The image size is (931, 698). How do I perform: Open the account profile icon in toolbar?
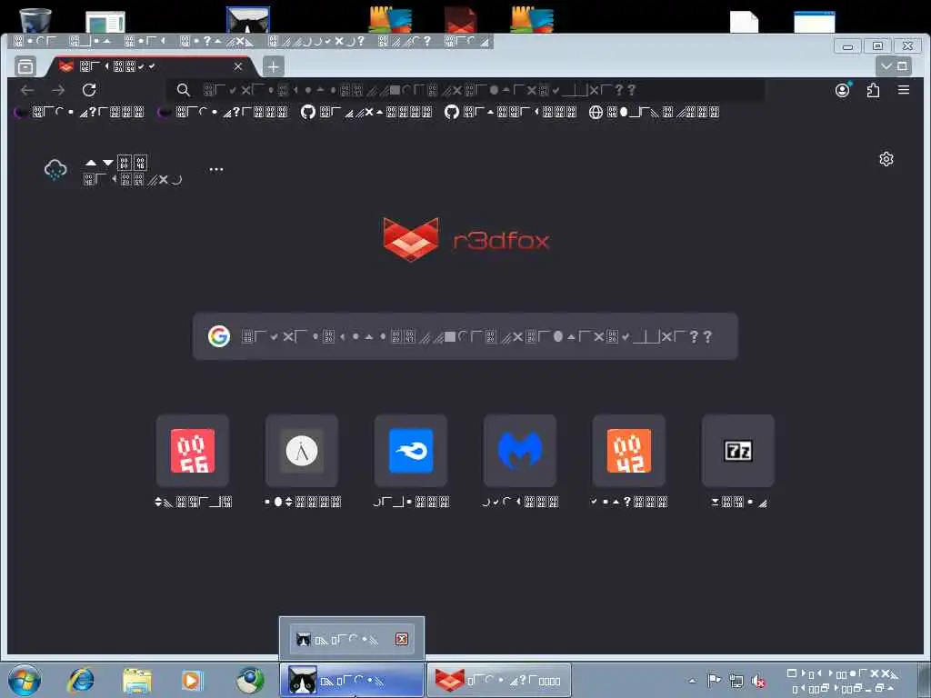click(843, 90)
